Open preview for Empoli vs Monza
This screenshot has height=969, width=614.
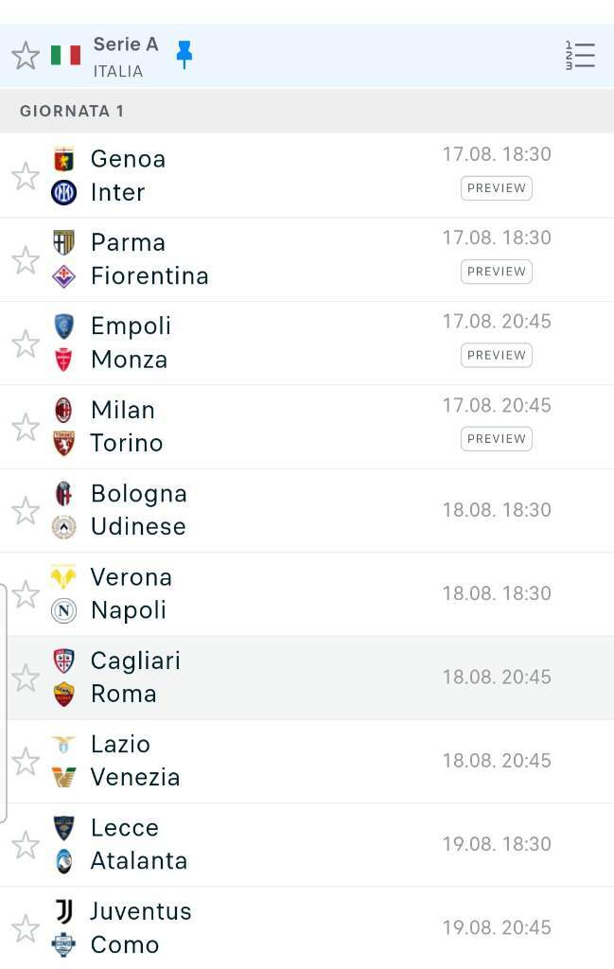[496, 356]
